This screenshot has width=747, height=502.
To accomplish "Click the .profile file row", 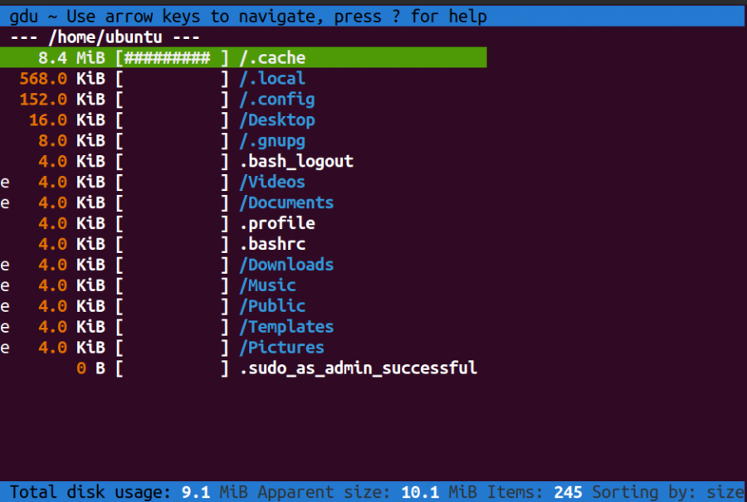I will point(277,224).
